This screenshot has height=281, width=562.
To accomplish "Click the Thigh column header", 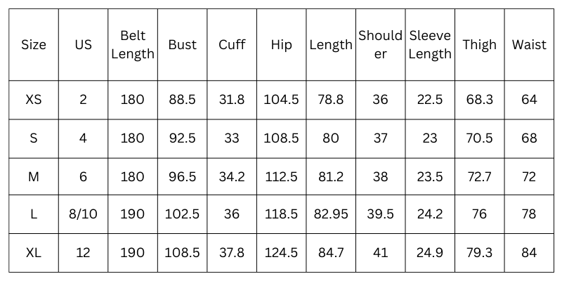I will [479, 45].
